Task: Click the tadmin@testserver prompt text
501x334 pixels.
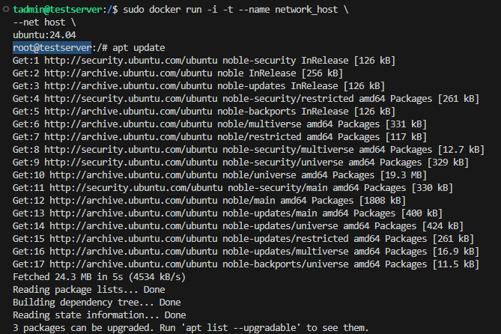Action: pos(58,10)
